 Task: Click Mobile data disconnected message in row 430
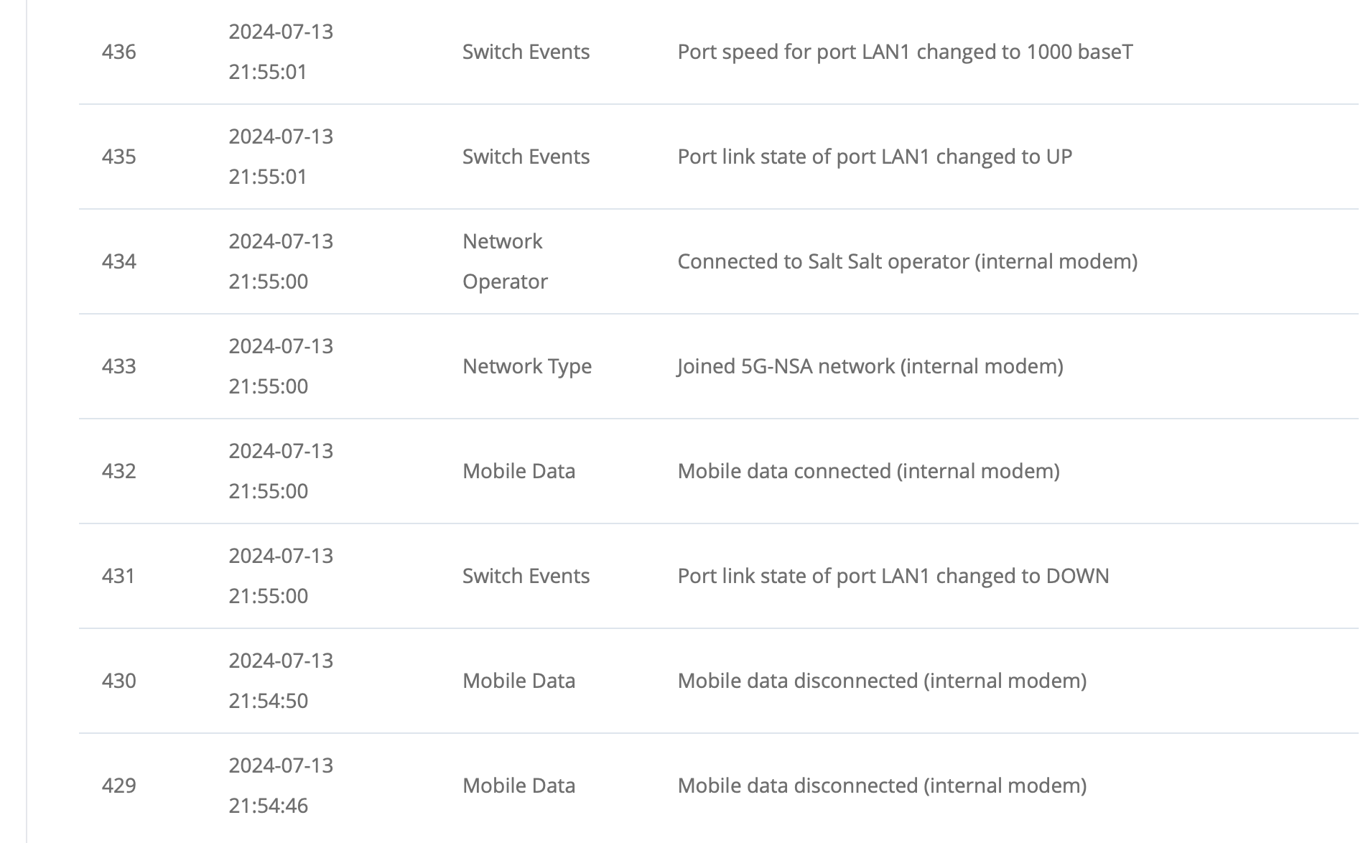[882, 681]
